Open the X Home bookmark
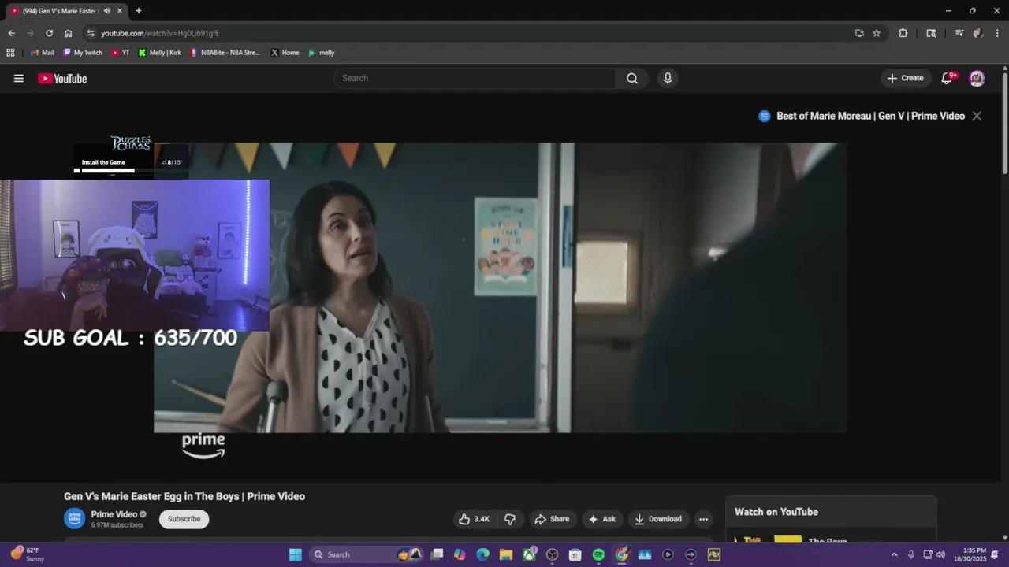 click(x=285, y=53)
